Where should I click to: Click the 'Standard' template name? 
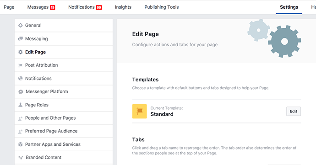tap(162, 114)
